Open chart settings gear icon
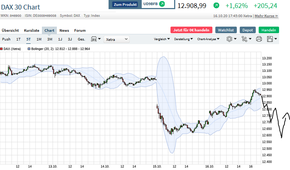Screen dimensions: 290x170 point(230,39)
